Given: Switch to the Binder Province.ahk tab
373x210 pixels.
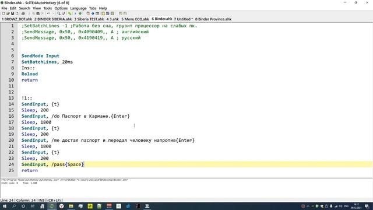Looking at the screenshot, I should pyautogui.click(x=213, y=19).
